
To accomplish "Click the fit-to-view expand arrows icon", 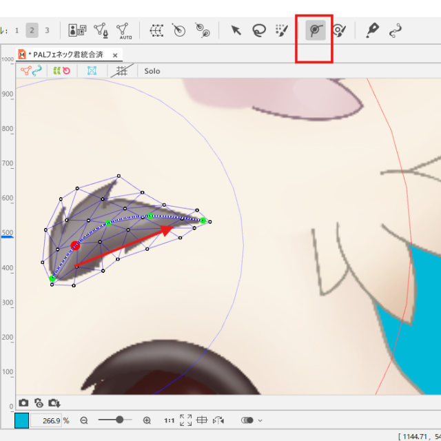I will [185, 420].
